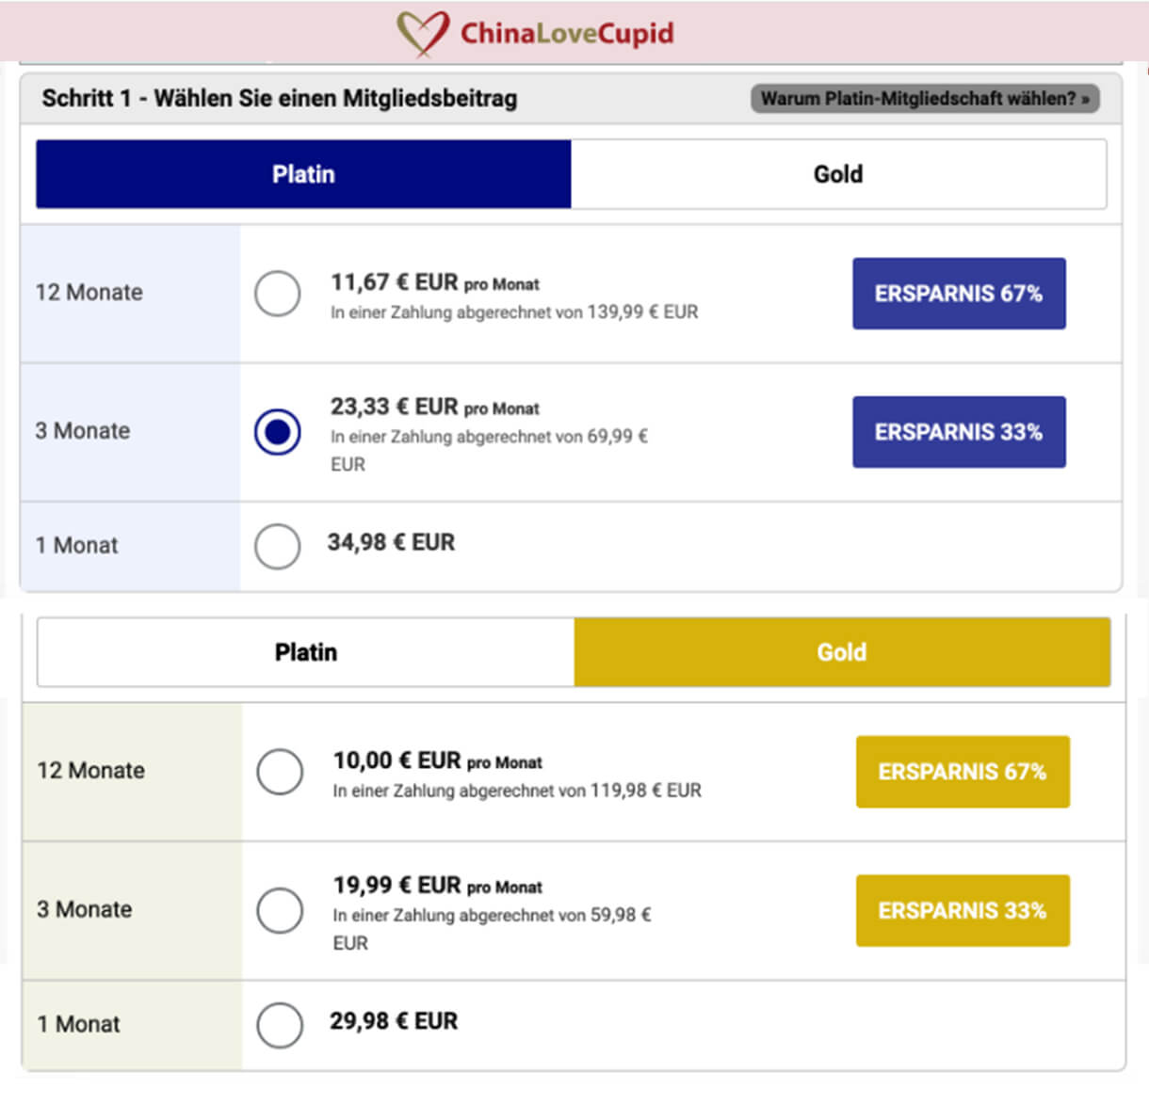Open "Warum Platin-Mitgliedschaft wählen?"
This screenshot has width=1149, height=1104.
925,97
